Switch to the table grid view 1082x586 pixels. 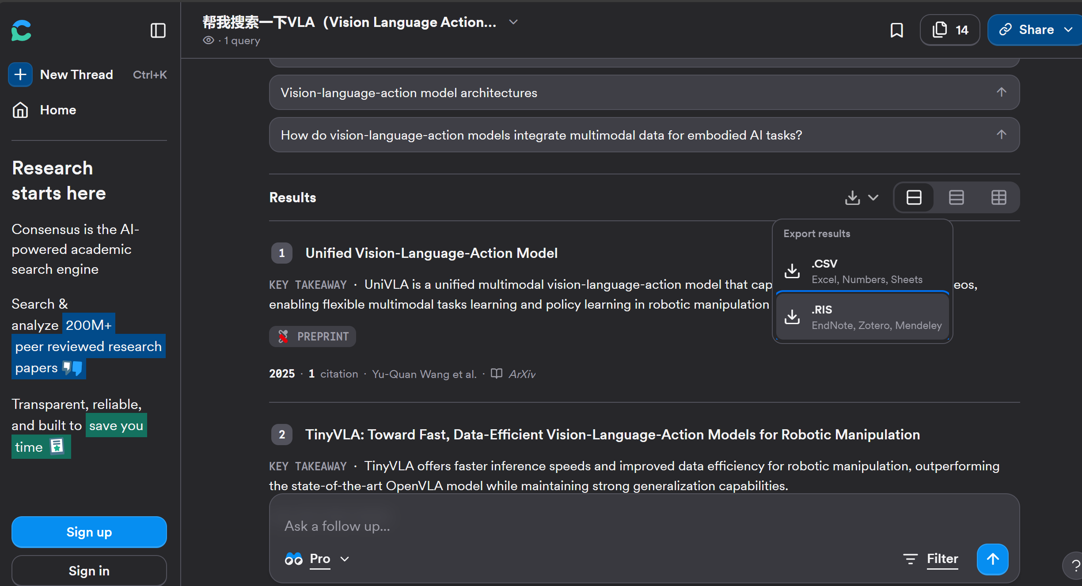tap(998, 197)
